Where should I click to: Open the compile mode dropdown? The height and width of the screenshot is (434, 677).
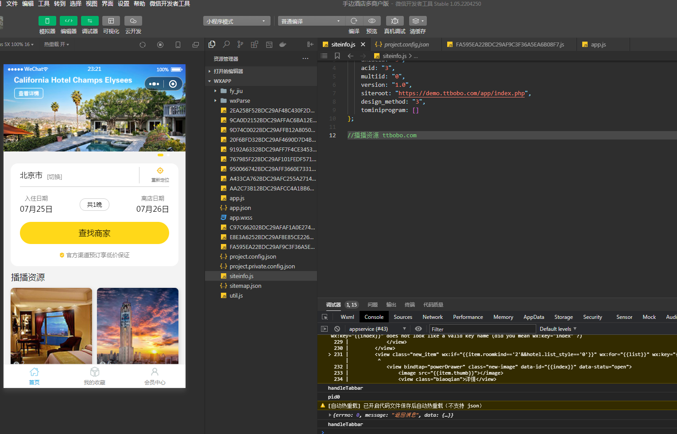click(311, 21)
